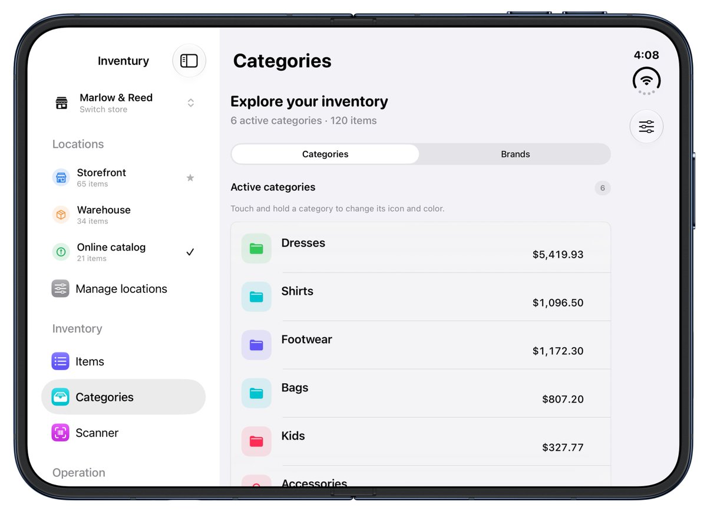Click the Shirts teal folder icon
Screen dimensions: 707x514
tap(256, 296)
